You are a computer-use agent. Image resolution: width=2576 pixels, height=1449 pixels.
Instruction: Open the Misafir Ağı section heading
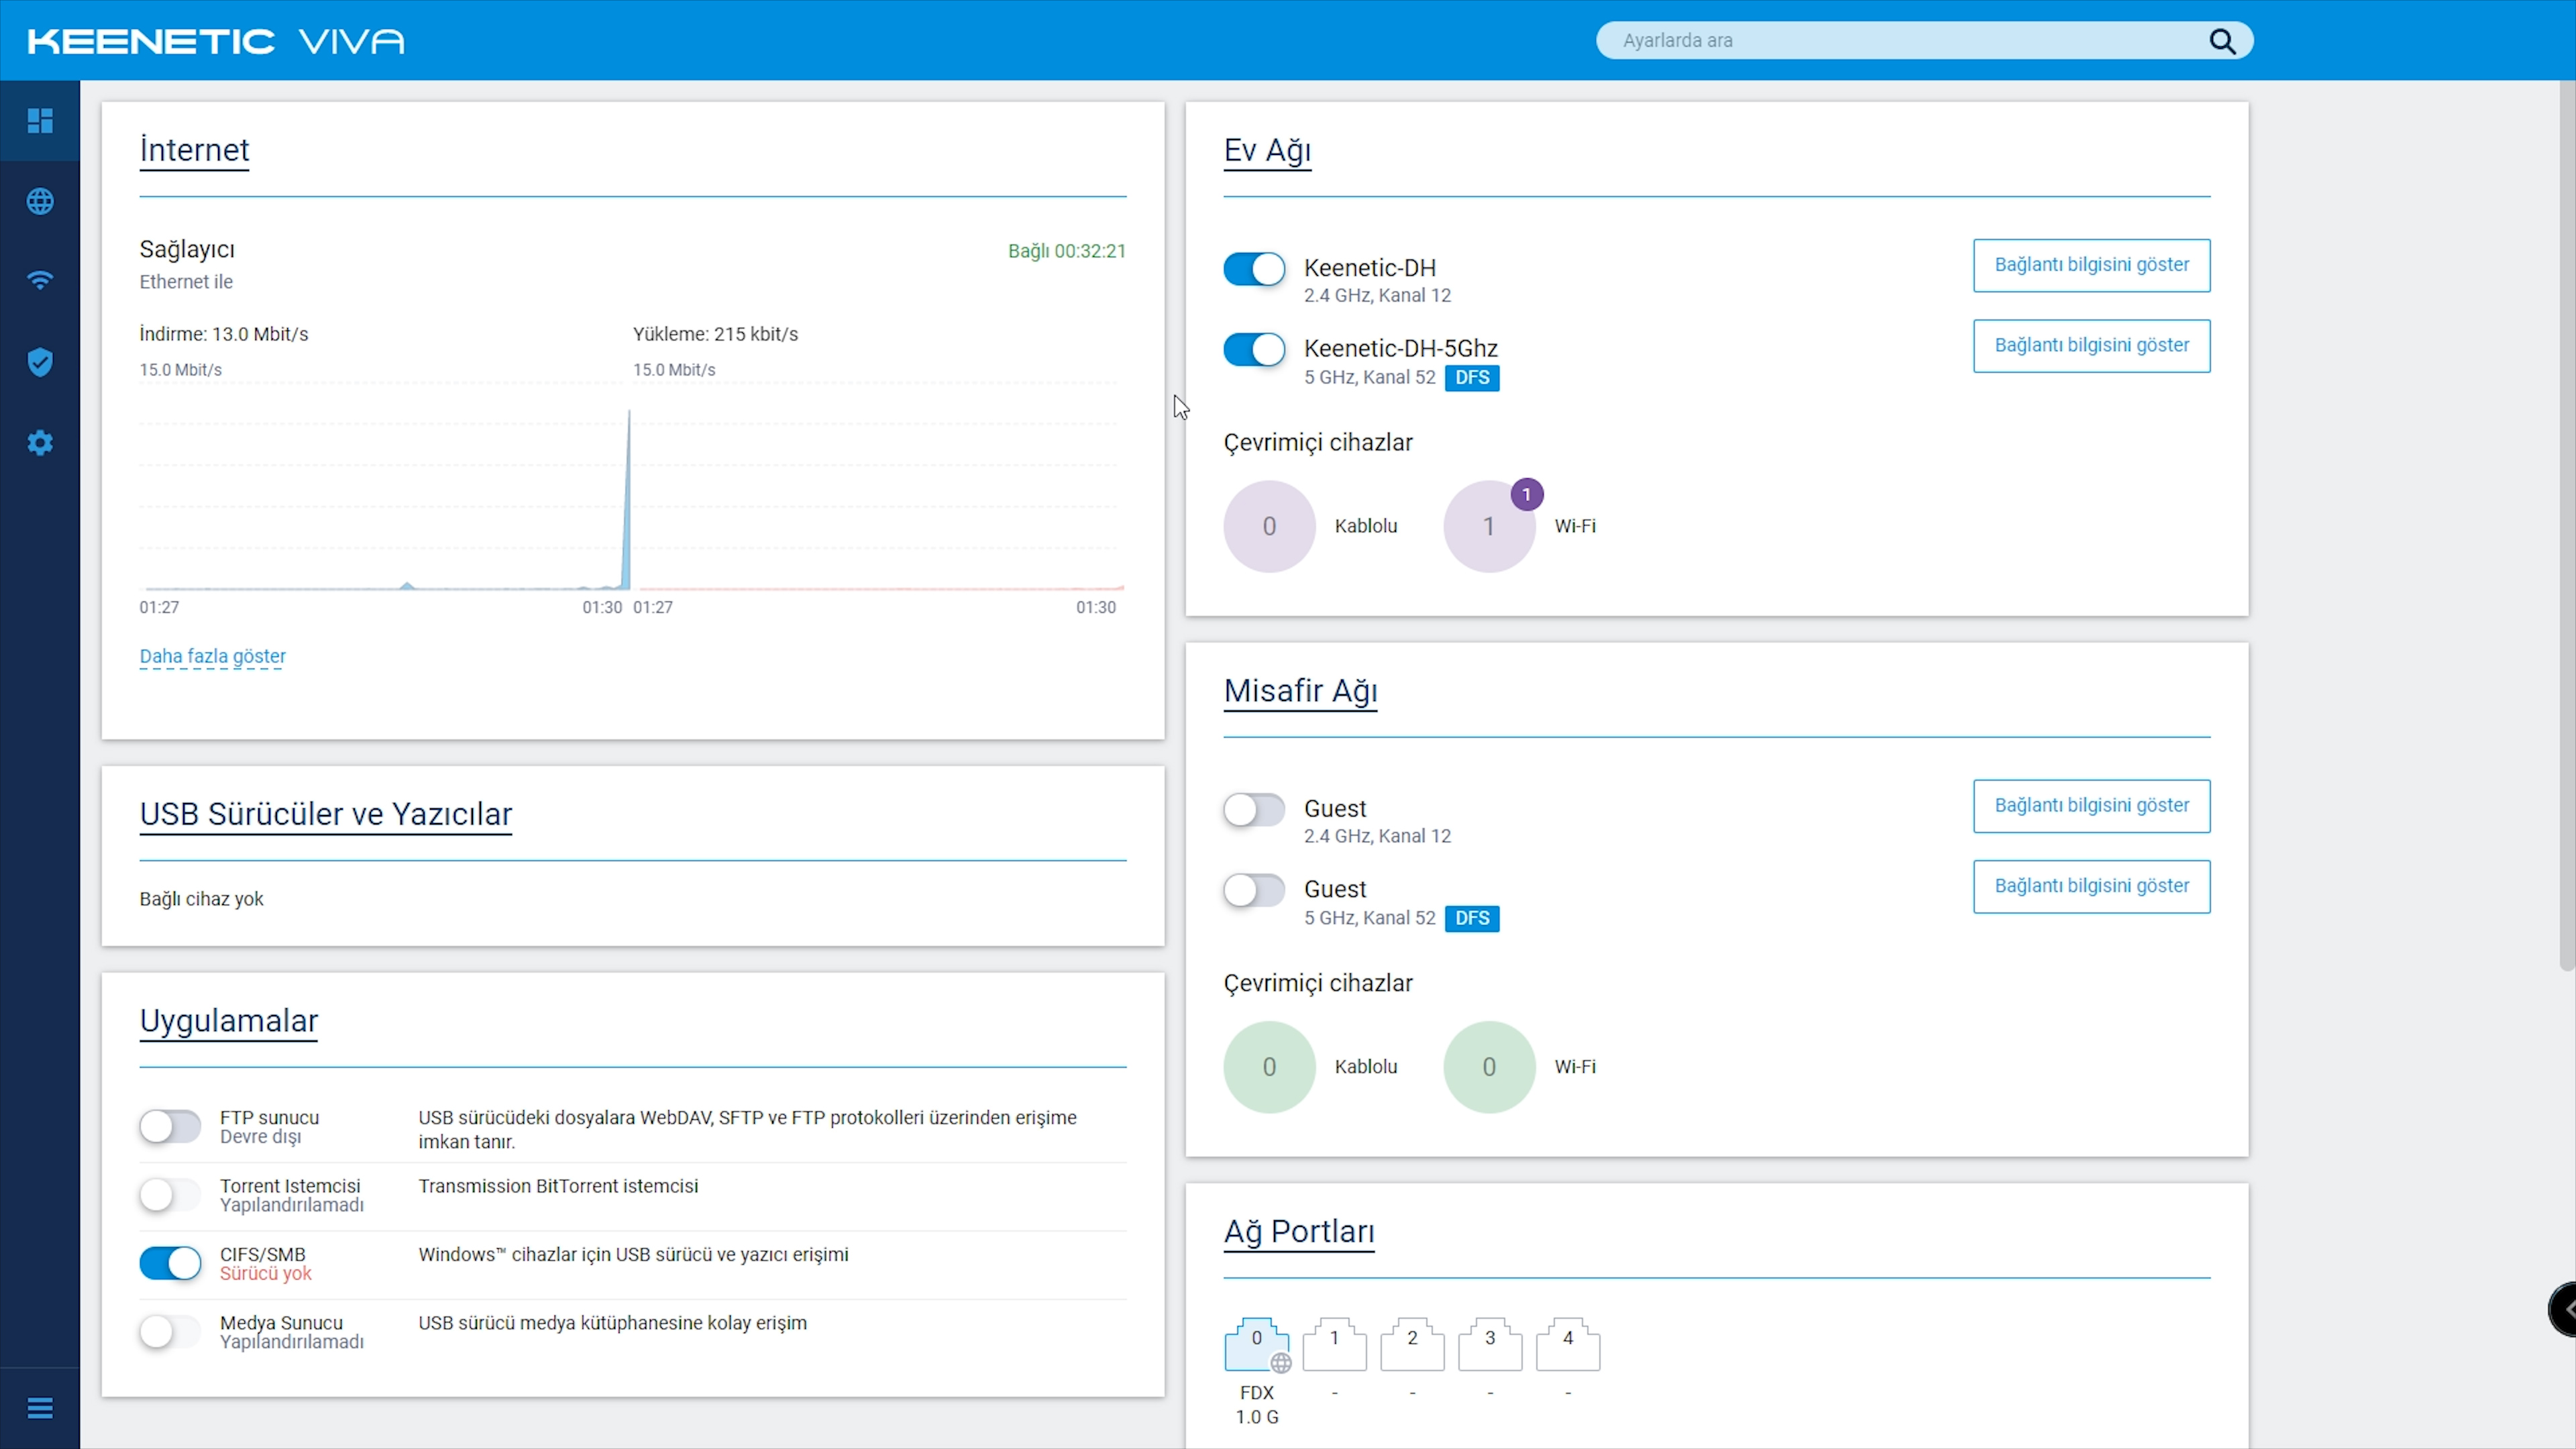point(1300,691)
